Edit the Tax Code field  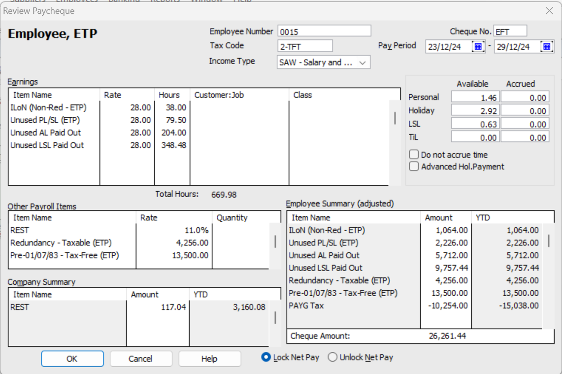305,46
